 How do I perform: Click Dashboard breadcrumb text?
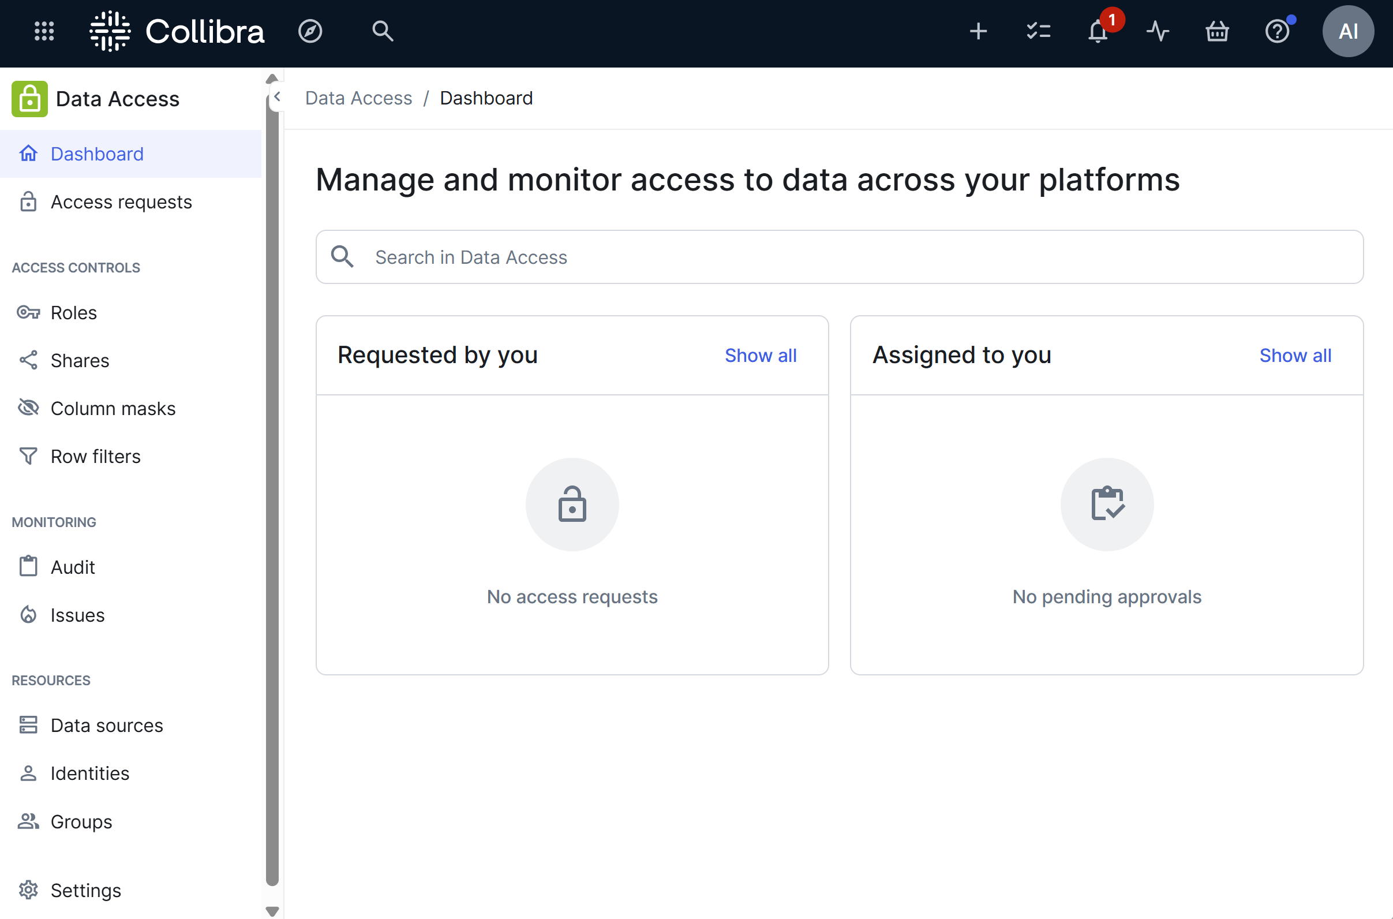point(486,98)
